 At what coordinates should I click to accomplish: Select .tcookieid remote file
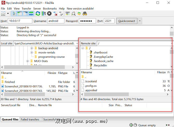(91, 81)
